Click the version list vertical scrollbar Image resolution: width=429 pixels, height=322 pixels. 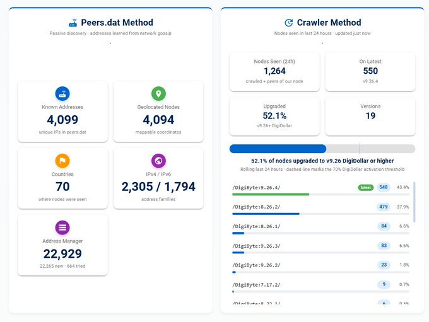pyautogui.click(x=414, y=202)
